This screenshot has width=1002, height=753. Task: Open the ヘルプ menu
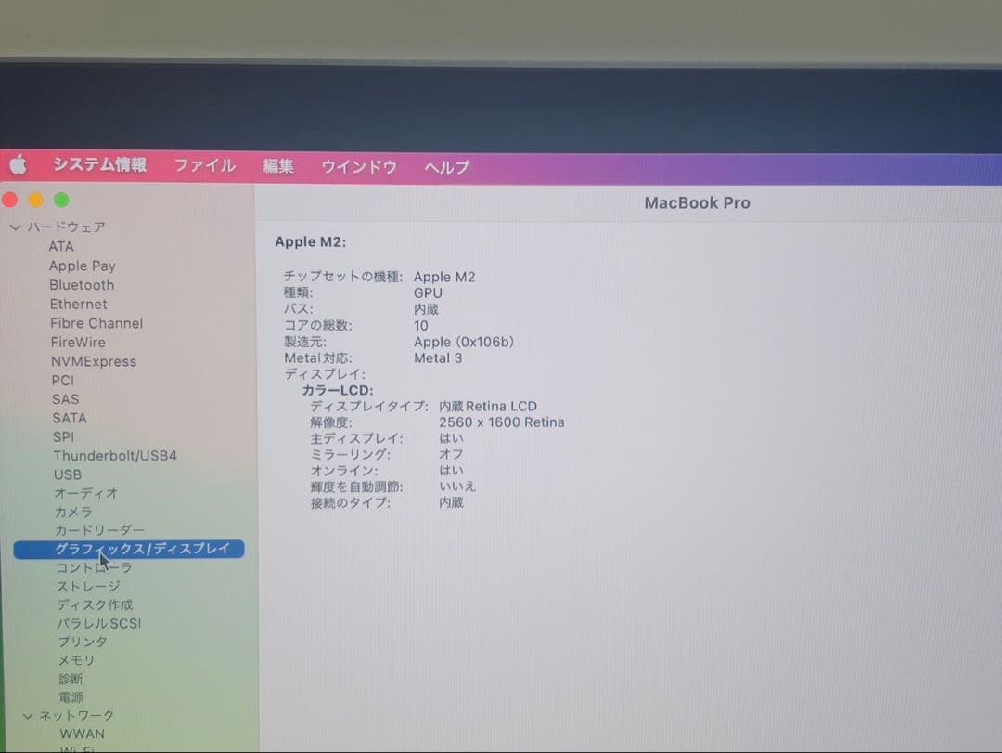point(445,167)
